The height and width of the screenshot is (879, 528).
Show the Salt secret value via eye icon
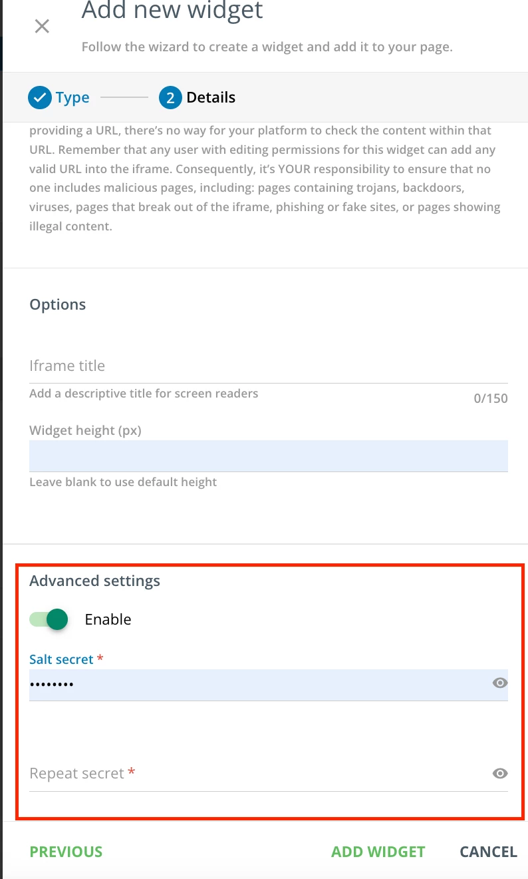click(500, 683)
